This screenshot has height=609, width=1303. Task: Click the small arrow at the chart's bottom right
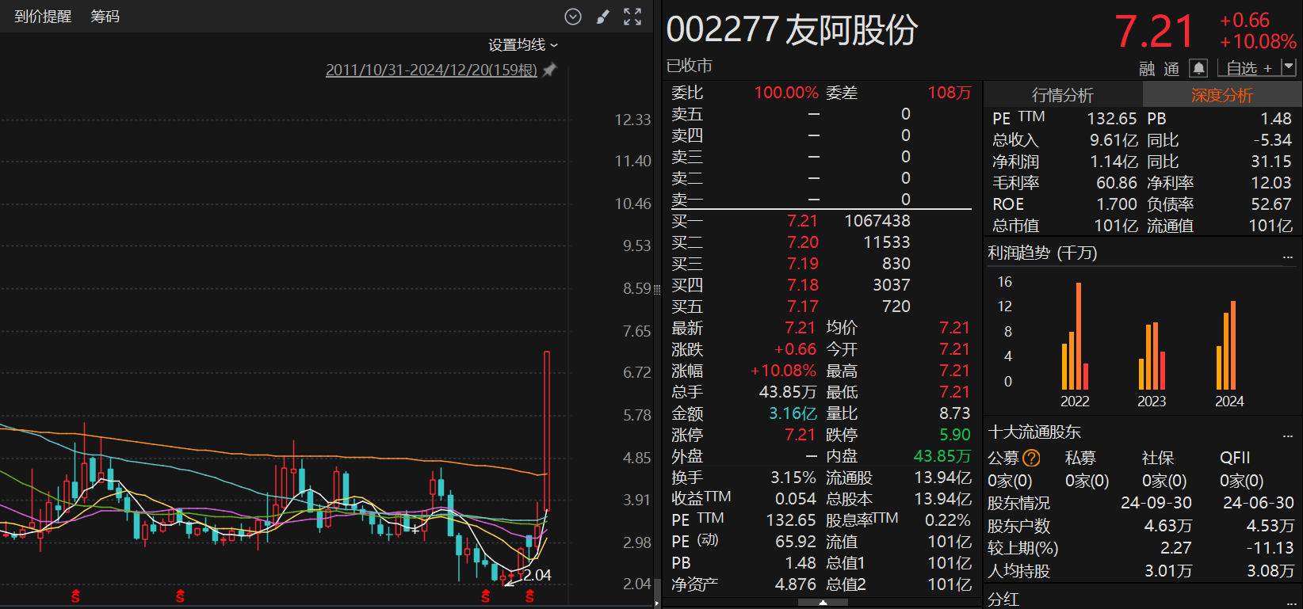[656, 603]
